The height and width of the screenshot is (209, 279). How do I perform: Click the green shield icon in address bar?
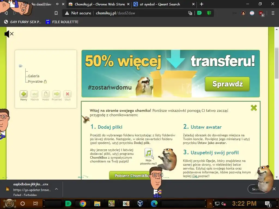(209, 13)
